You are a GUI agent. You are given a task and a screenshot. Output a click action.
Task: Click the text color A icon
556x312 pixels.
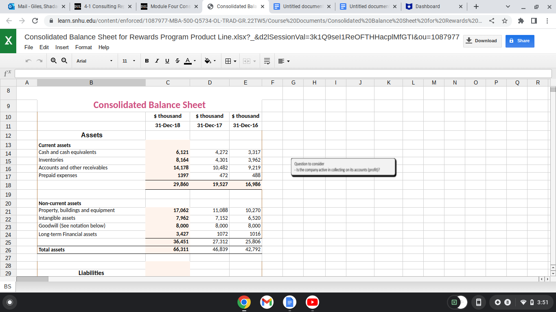coord(187,61)
